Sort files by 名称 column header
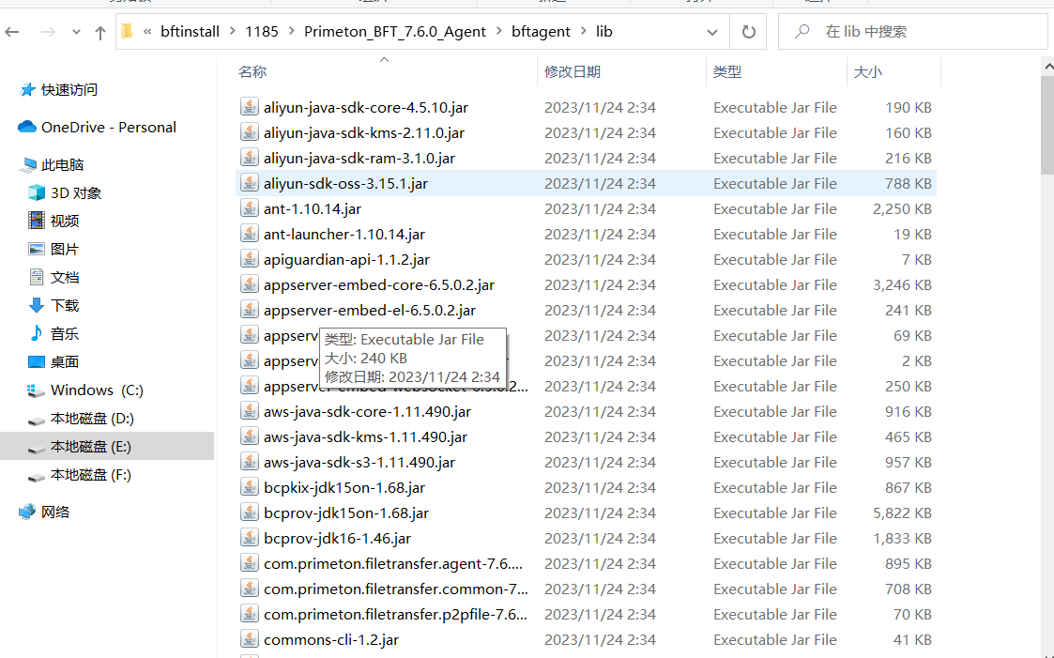This screenshot has height=658, width=1054. pyautogui.click(x=252, y=71)
